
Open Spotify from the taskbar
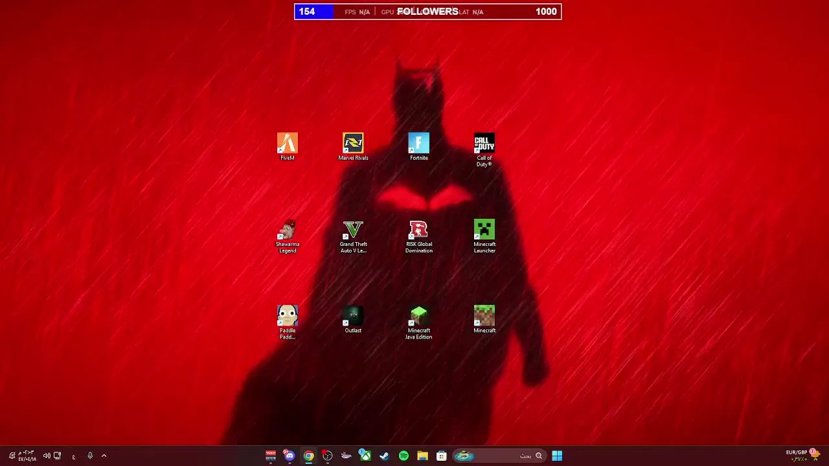(403, 456)
